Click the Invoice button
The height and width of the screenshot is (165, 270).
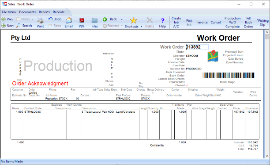point(202,23)
